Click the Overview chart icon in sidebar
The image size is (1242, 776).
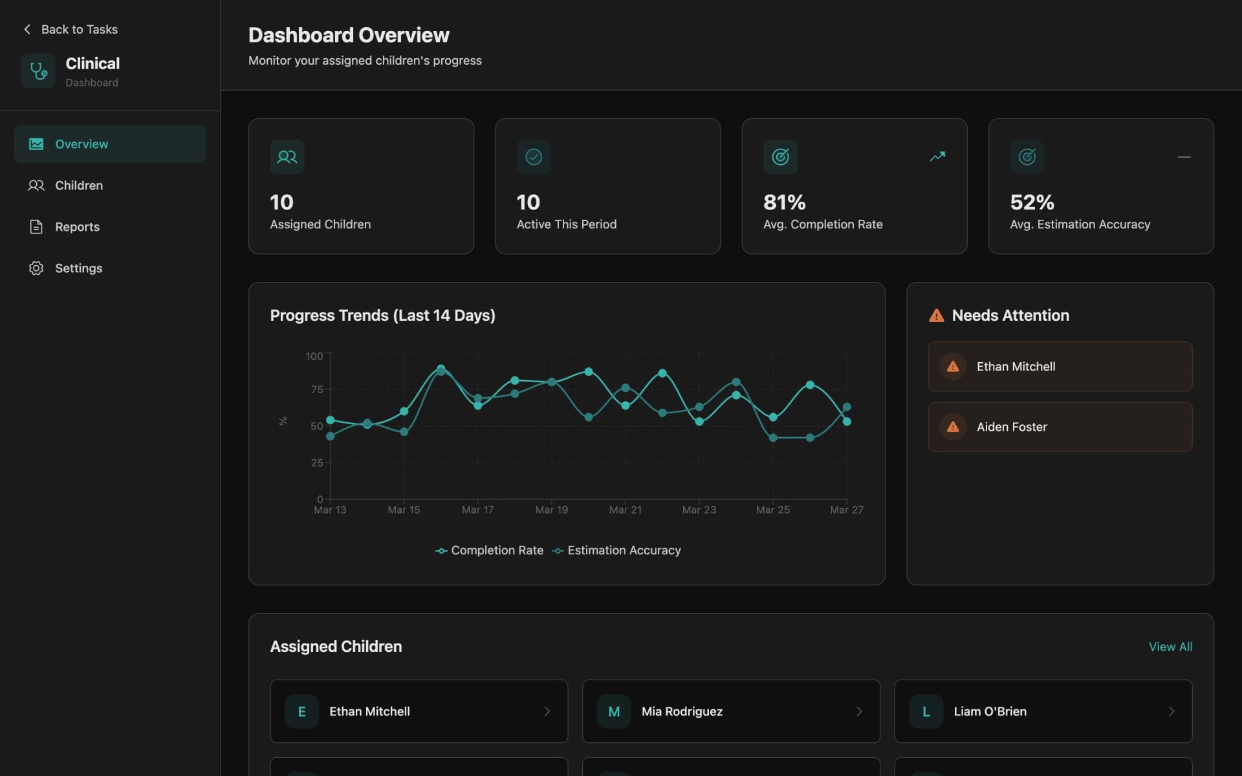tap(36, 144)
